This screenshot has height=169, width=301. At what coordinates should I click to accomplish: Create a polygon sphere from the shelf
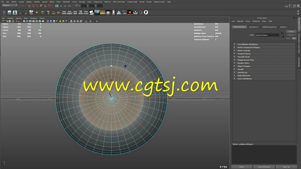37,13
